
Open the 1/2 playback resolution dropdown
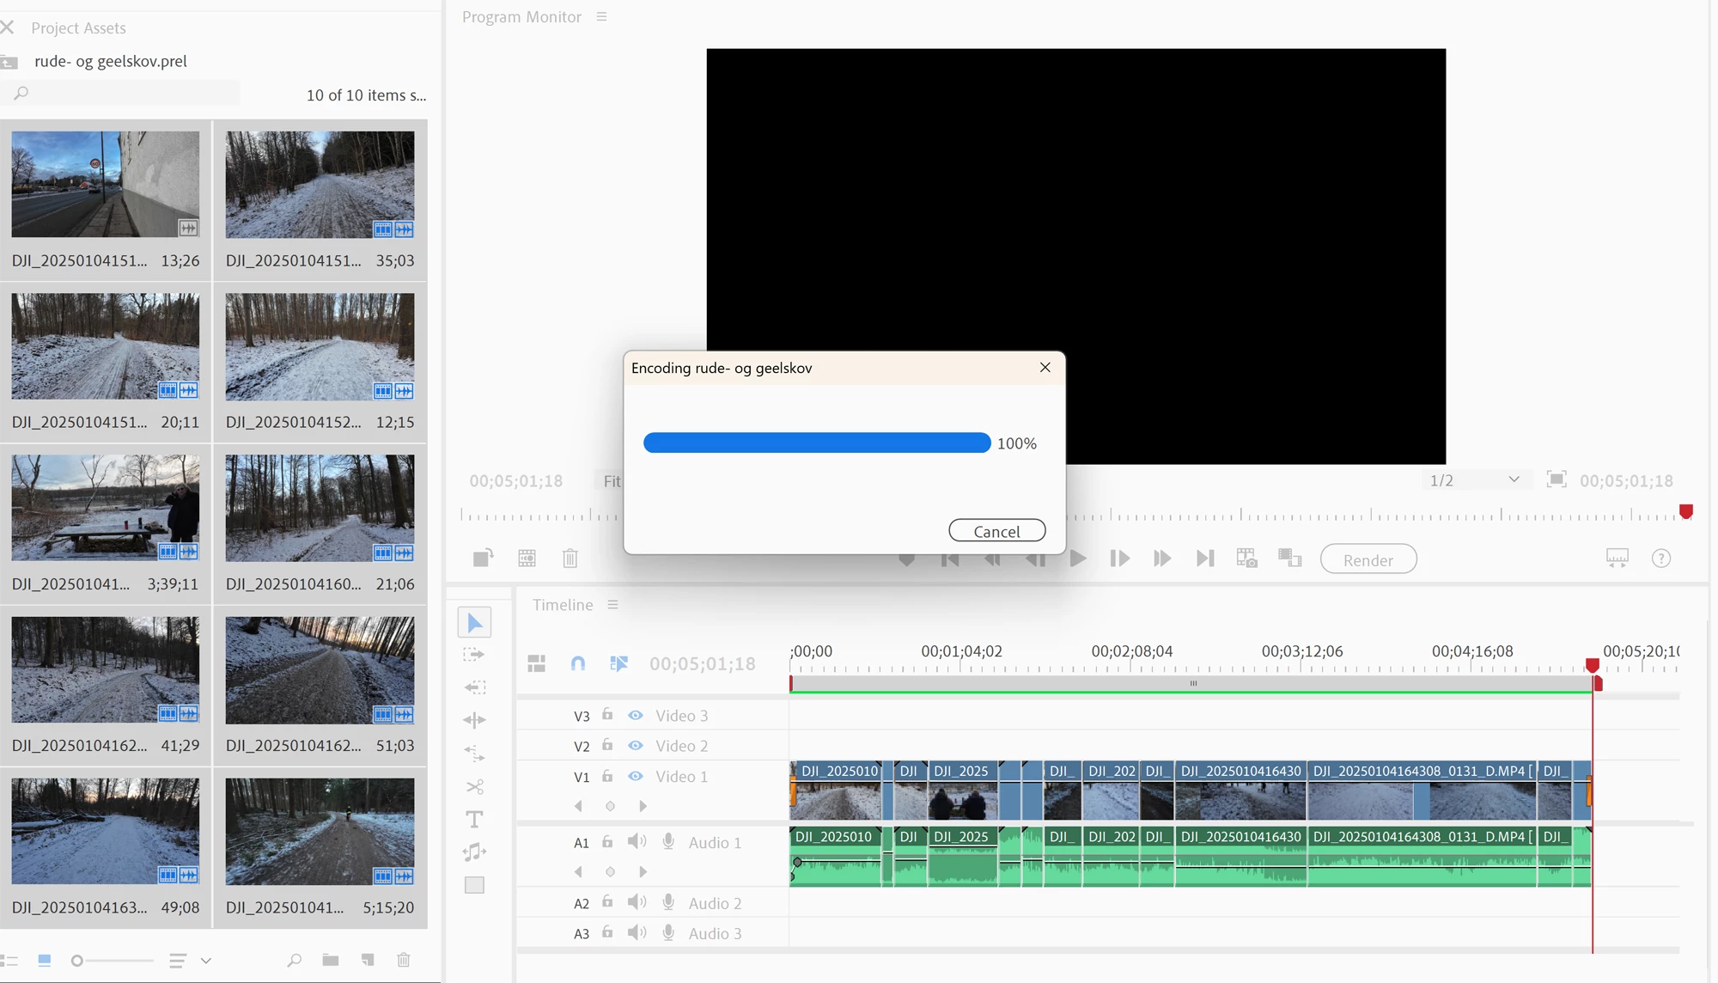coord(1475,480)
